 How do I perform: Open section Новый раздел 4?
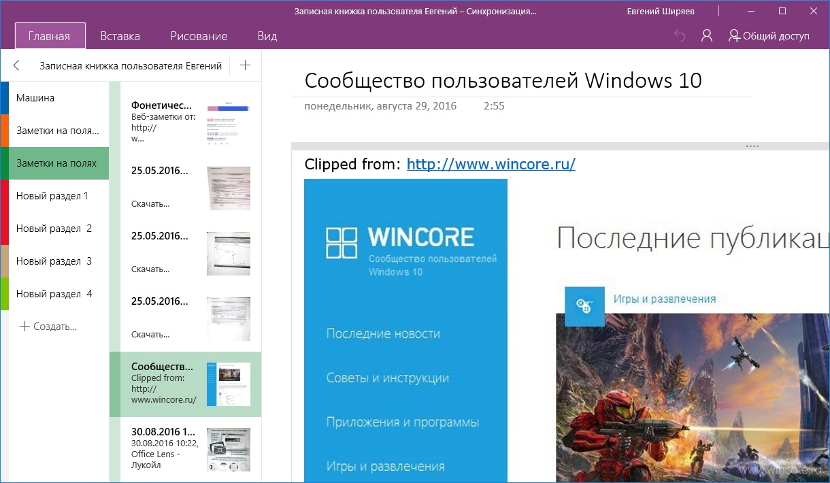point(54,294)
